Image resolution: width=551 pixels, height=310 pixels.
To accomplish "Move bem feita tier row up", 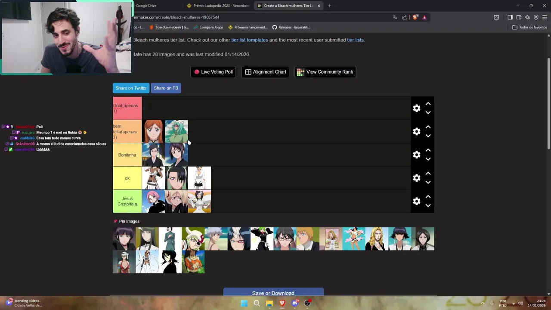I will (x=428, y=127).
